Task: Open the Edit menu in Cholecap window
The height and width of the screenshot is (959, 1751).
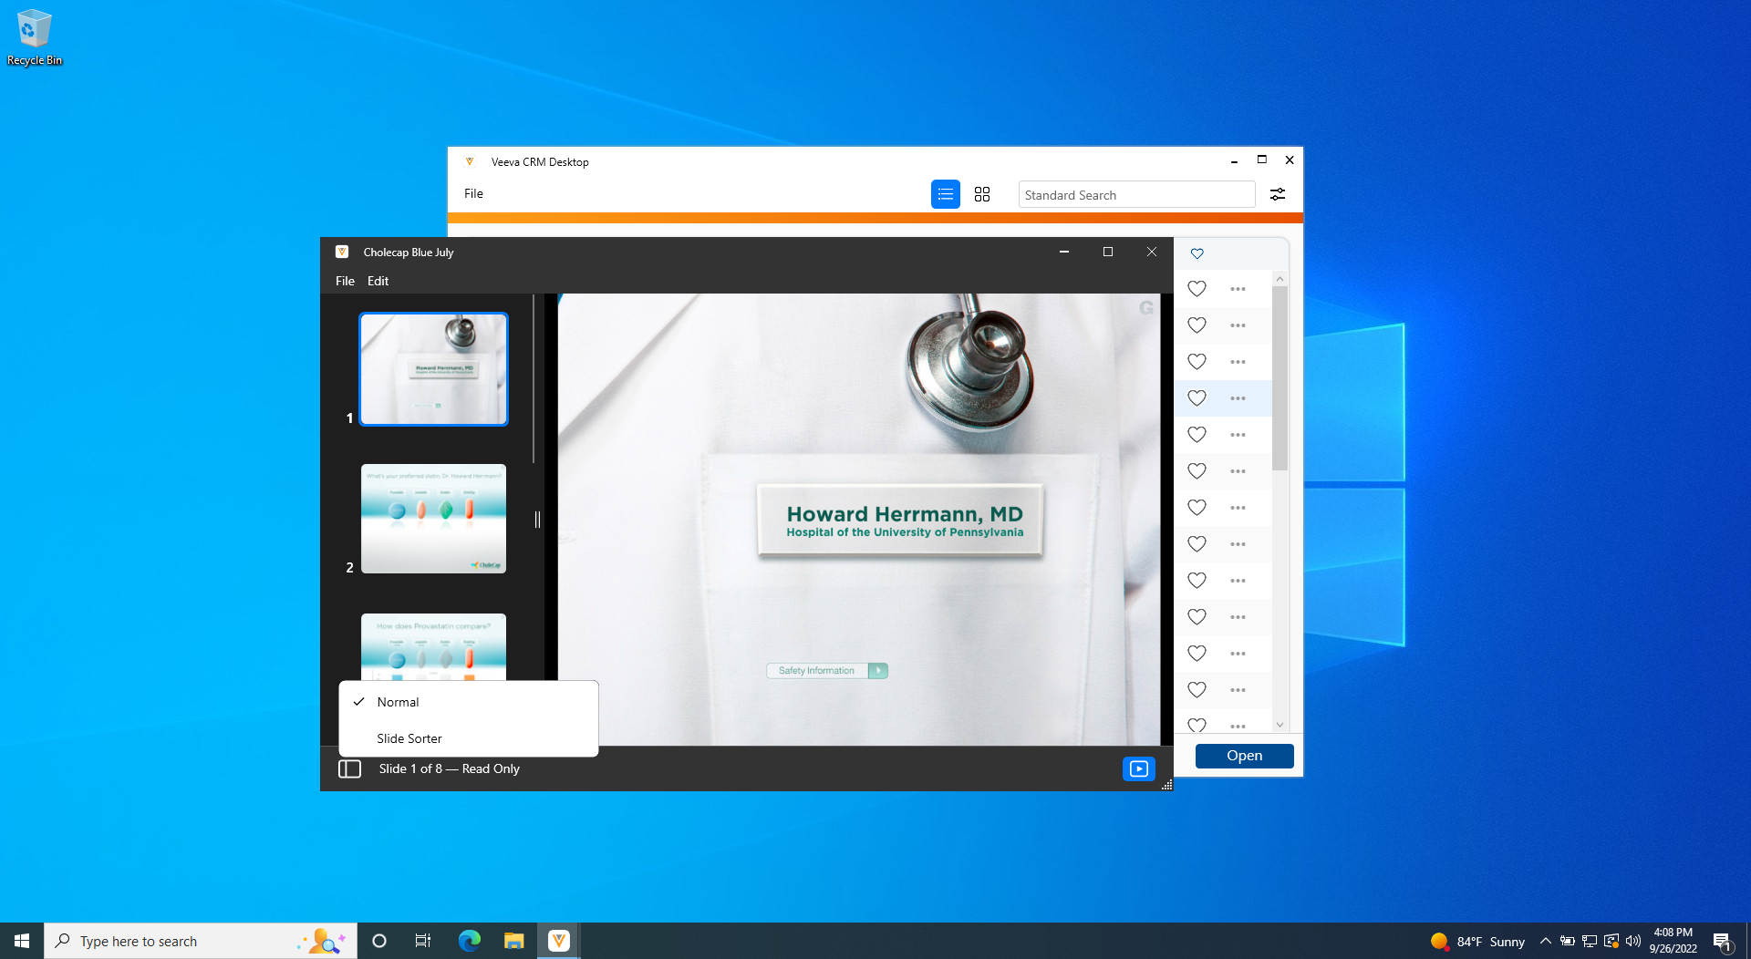Action: coord(378,281)
